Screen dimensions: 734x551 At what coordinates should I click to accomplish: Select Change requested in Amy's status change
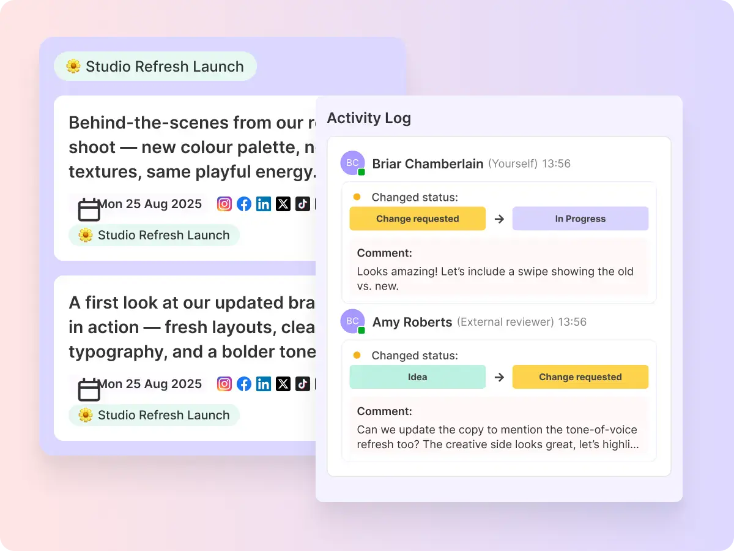click(580, 377)
